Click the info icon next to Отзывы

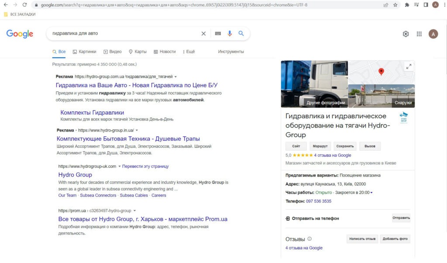pyautogui.click(x=309, y=239)
